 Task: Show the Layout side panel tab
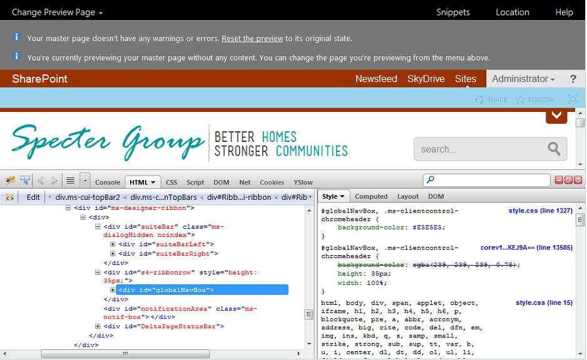click(407, 196)
